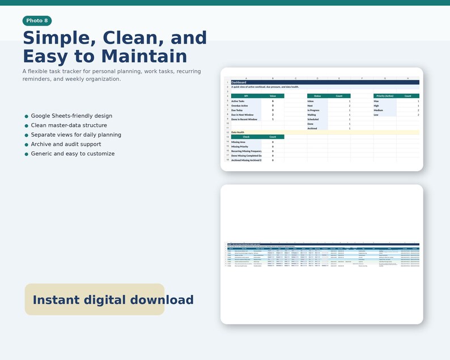
Task: Select the Inbox status cell
Action: coord(317,101)
